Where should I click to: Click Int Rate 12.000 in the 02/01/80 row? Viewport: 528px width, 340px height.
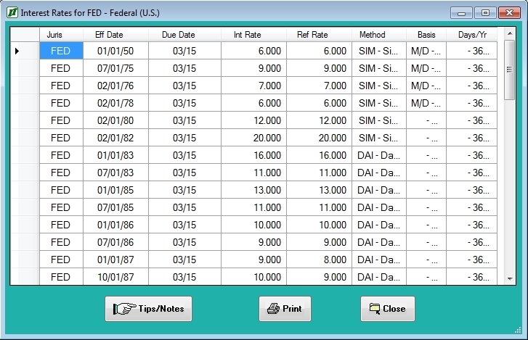pos(254,120)
